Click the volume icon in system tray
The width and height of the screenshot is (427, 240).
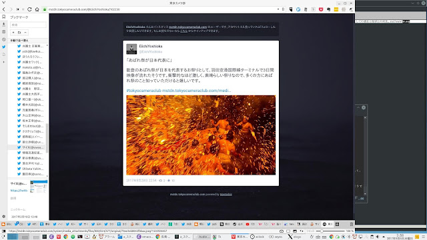click(378, 237)
